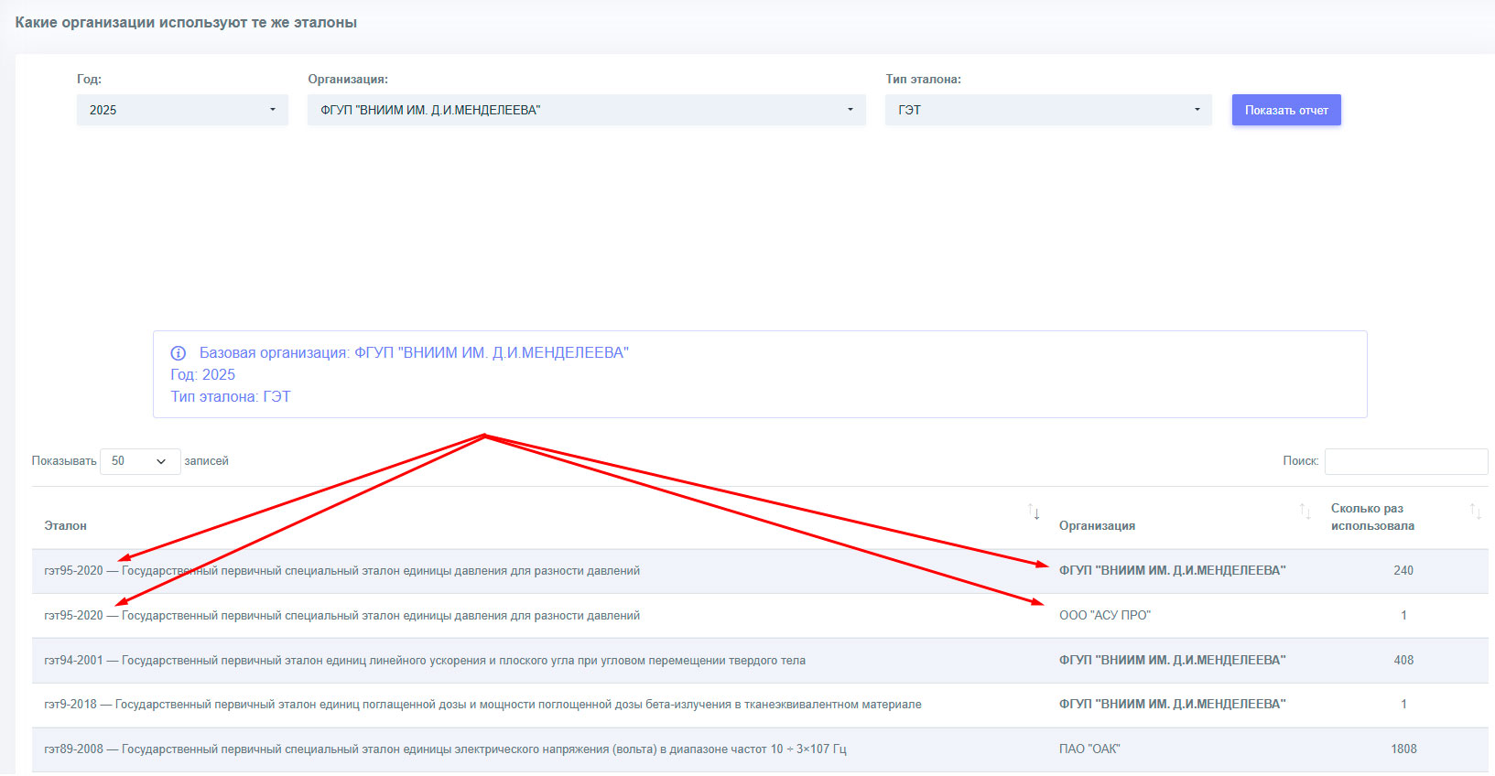Expand the Организация dropdown list
1495x776 pixels.
(586, 110)
